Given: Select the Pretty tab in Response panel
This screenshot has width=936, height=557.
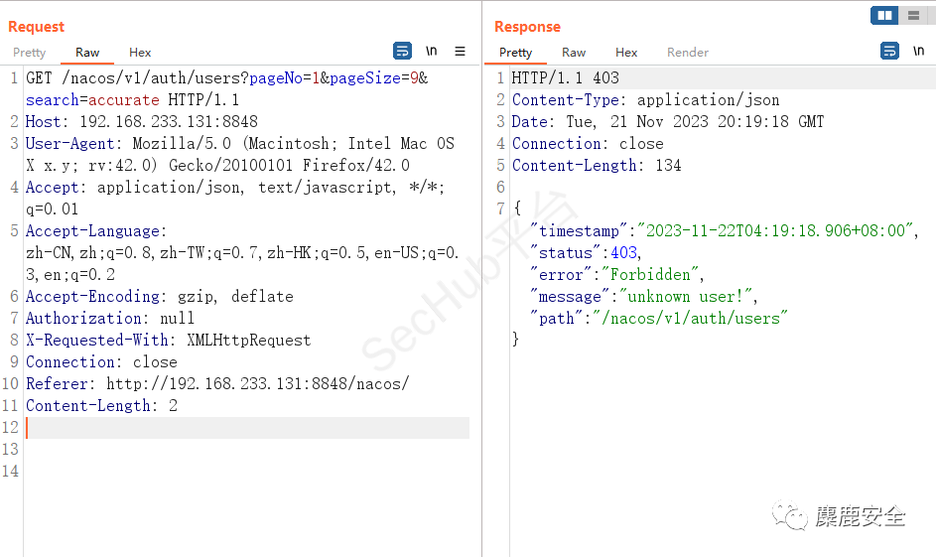Looking at the screenshot, I should pyautogui.click(x=516, y=53).
